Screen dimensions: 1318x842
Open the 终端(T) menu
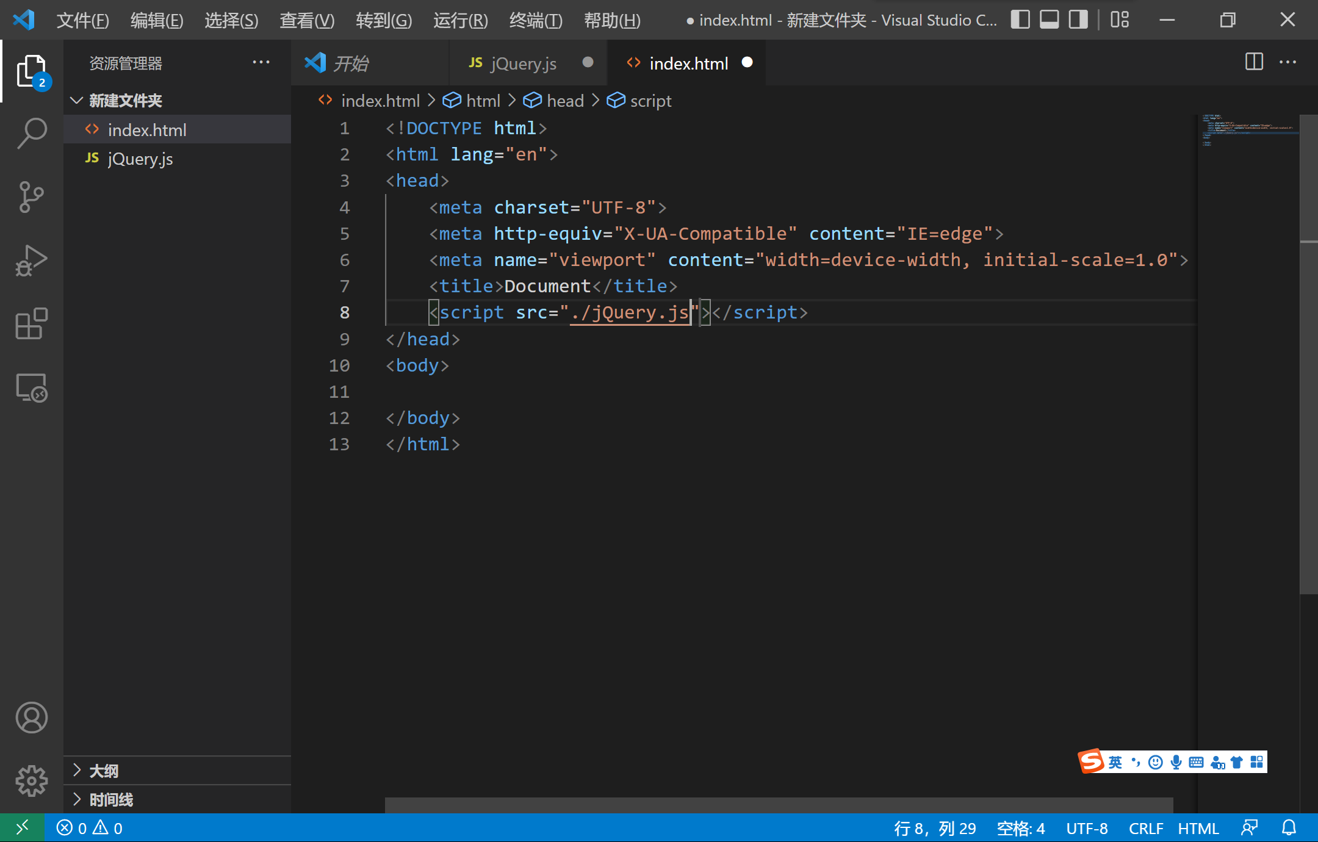tap(535, 21)
